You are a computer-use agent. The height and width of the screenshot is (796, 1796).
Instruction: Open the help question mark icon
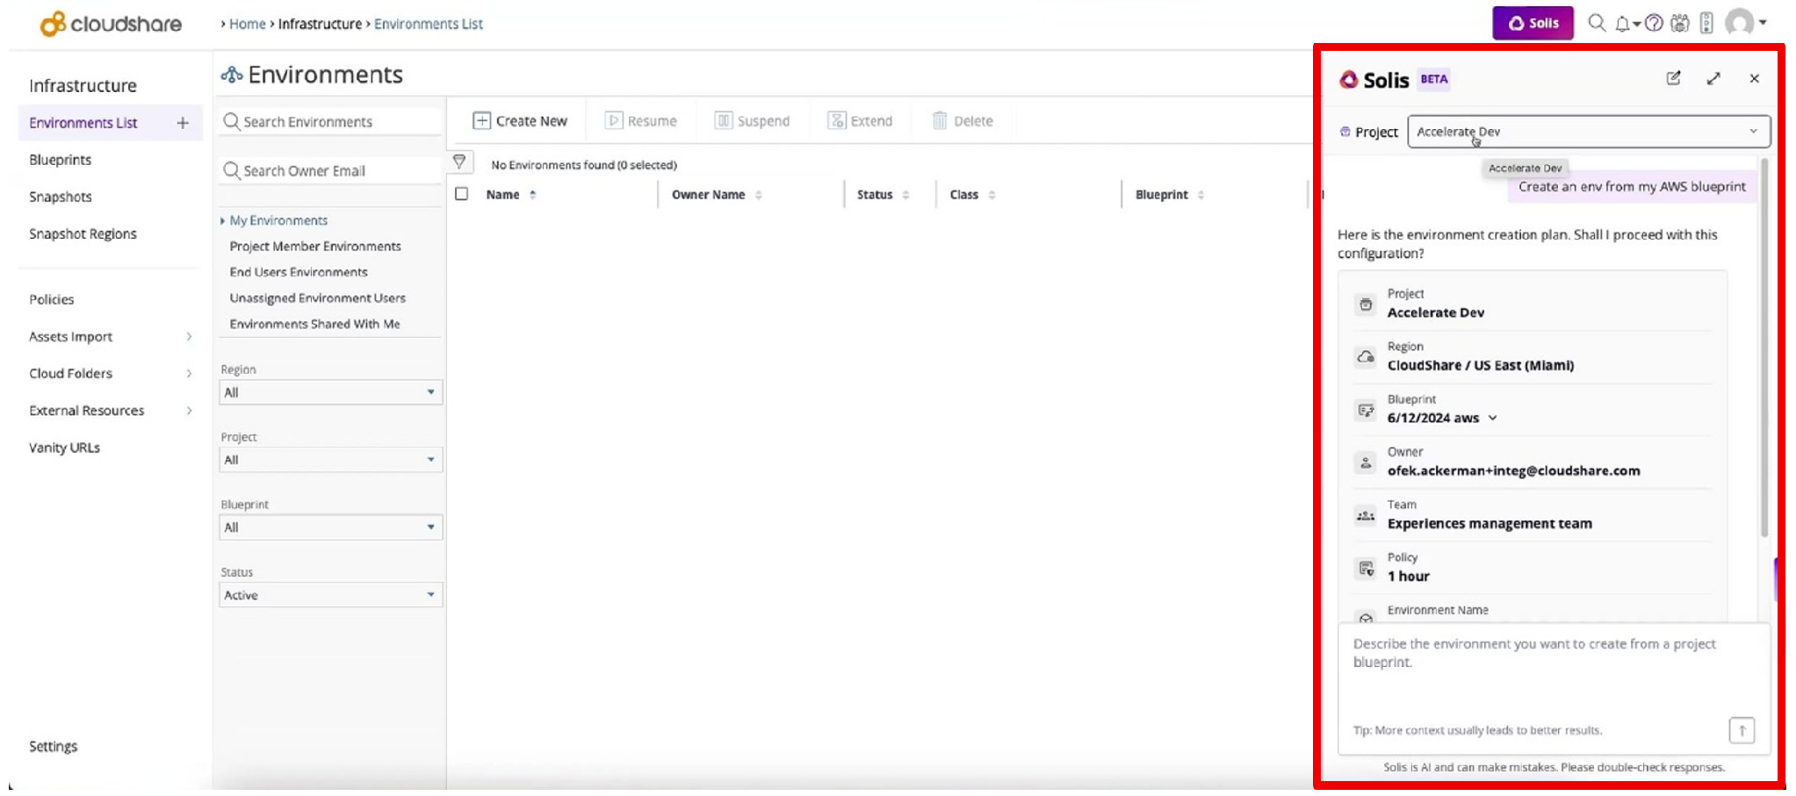(x=1654, y=24)
